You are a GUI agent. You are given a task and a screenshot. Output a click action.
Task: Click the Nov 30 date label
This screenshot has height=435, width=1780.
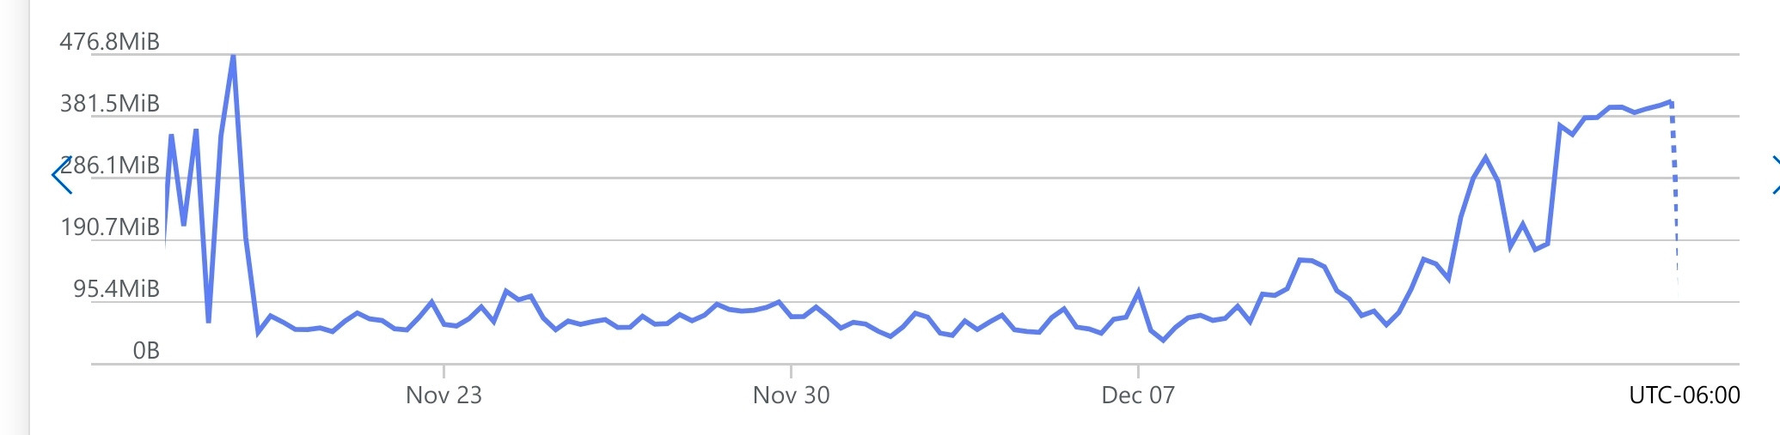pos(791,396)
